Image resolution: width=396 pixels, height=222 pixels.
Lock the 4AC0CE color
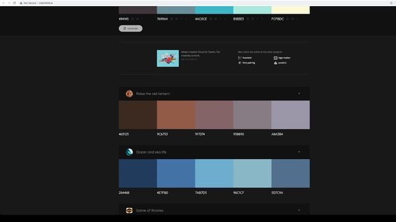pos(211,19)
